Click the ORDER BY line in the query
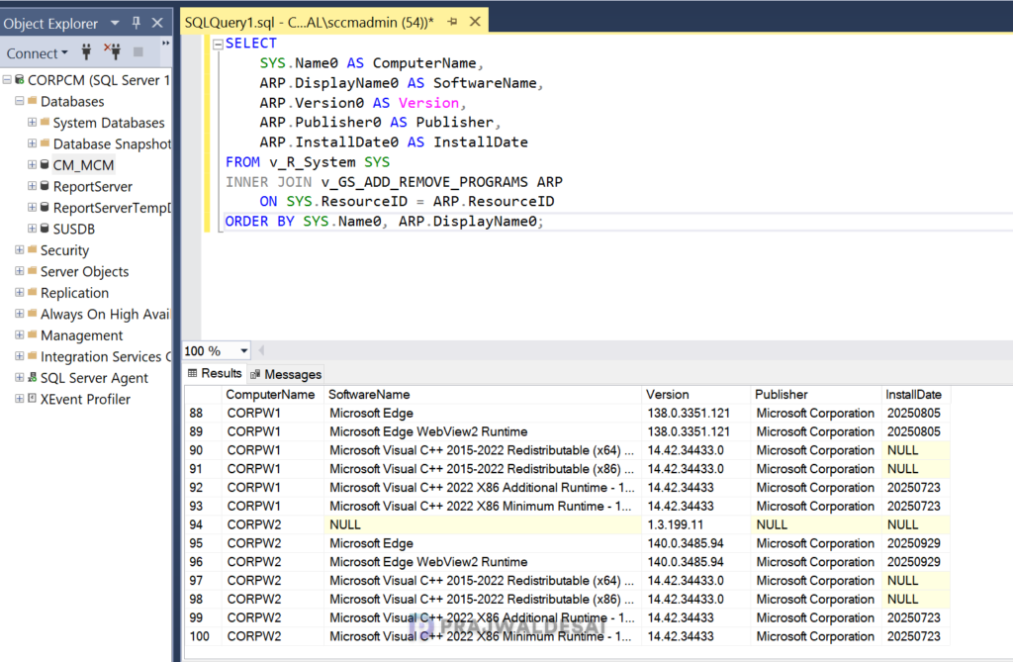The image size is (1013, 662). pos(385,222)
